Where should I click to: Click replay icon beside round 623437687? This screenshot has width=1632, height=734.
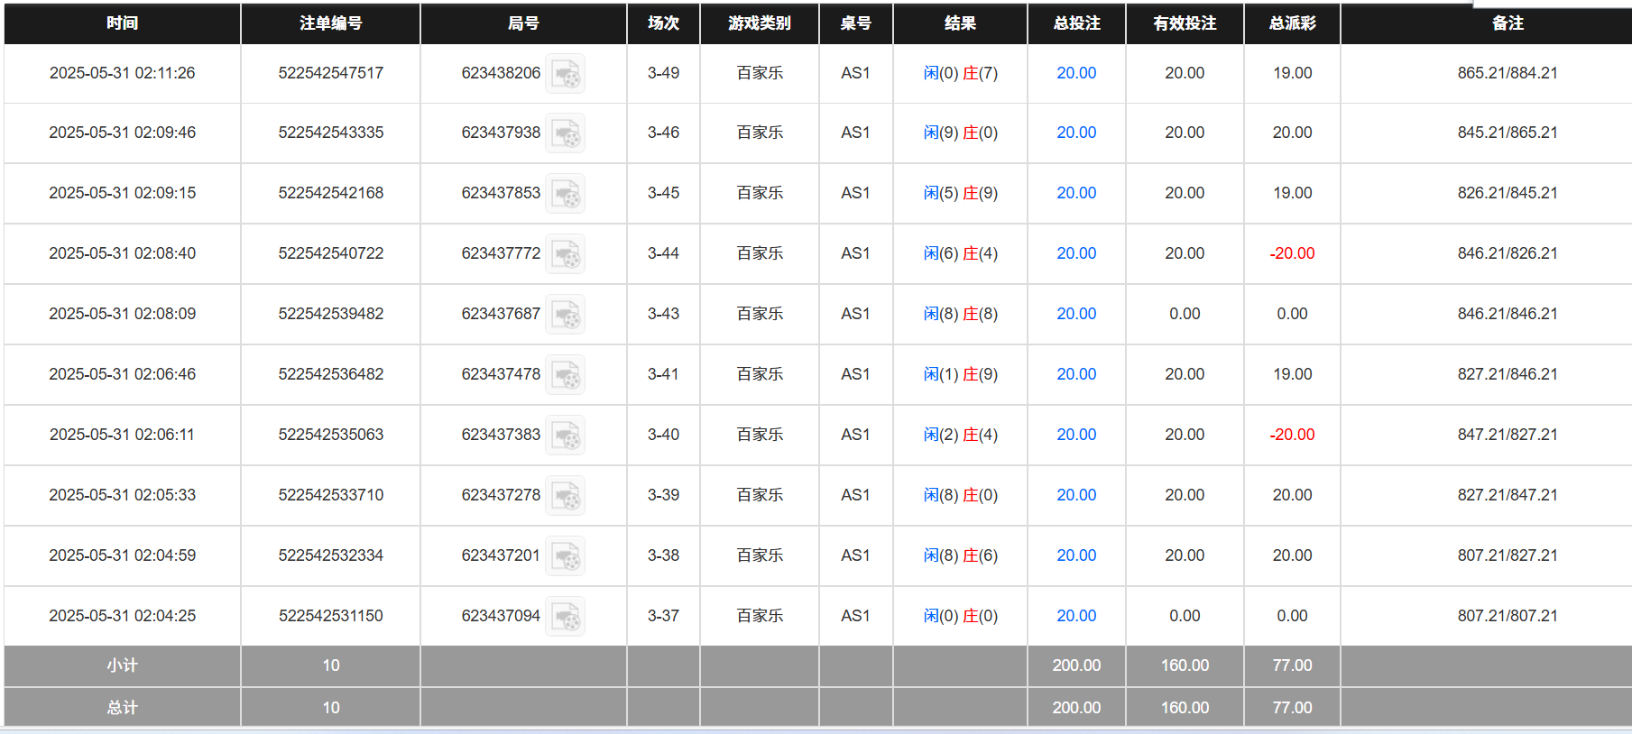click(x=566, y=315)
